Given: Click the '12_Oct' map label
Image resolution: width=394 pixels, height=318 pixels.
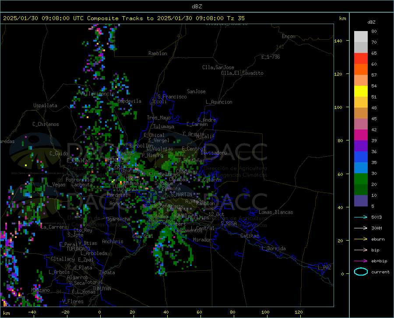Looking at the screenshot, I should pyautogui.click(x=216, y=214).
